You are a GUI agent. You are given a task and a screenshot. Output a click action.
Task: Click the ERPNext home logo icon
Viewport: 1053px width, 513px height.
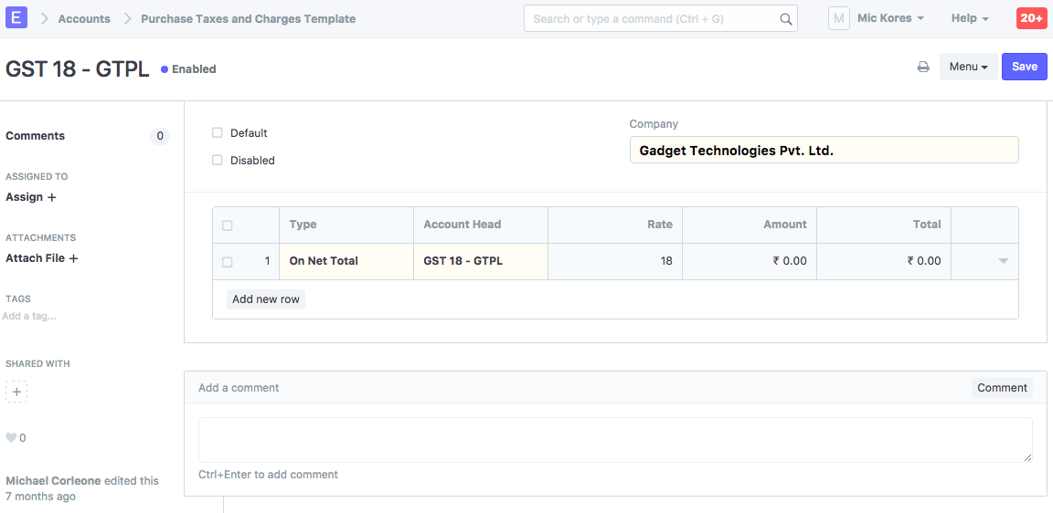click(x=16, y=18)
